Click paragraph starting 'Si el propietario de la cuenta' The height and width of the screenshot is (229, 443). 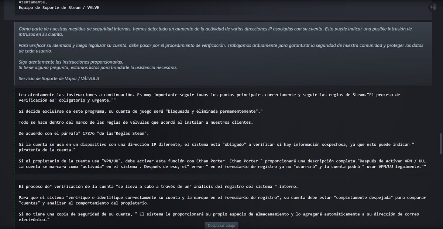[223, 164]
